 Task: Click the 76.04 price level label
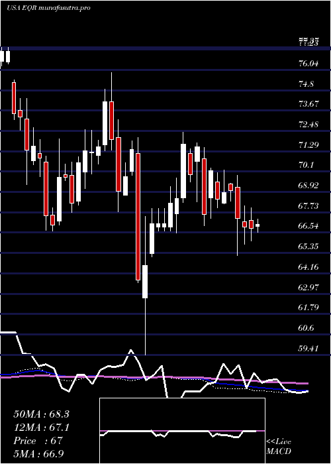click(308, 64)
